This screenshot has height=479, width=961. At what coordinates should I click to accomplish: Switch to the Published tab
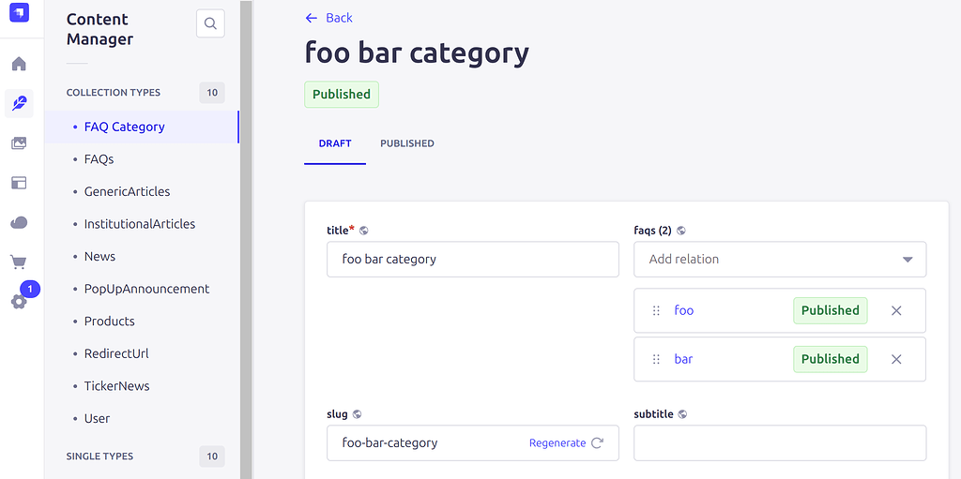[x=406, y=143]
